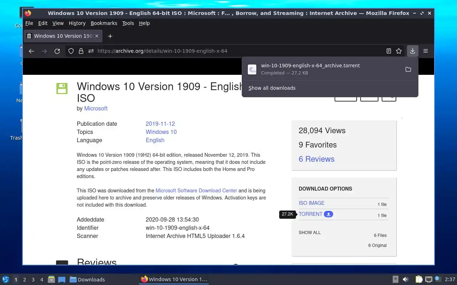
Task: Go back with the left arrow button
Action: tap(31, 51)
